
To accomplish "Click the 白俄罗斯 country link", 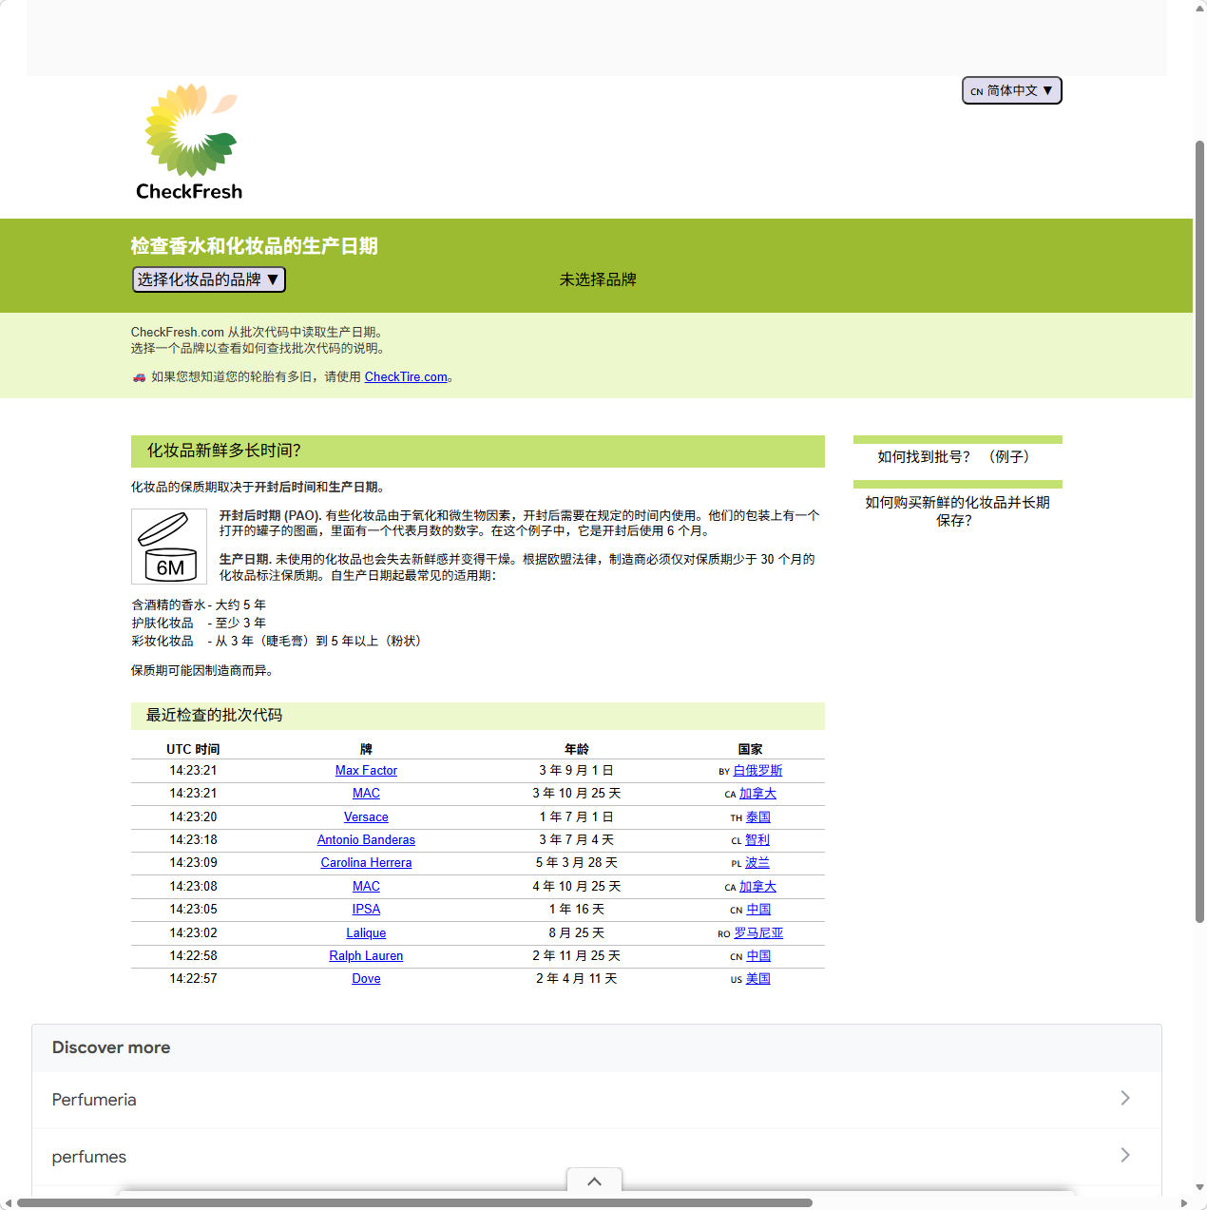I will click(757, 771).
